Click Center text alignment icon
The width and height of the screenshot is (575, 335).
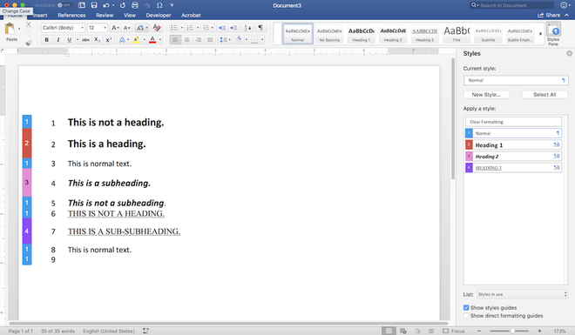pyautogui.click(x=187, y=39)
